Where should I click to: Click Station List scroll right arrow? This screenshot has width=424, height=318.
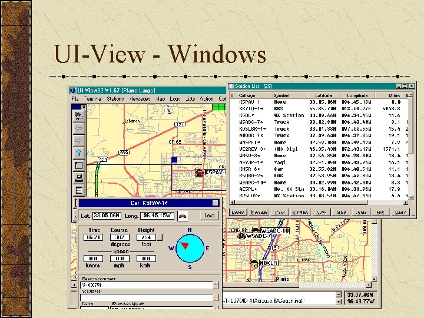coord(406,202)
